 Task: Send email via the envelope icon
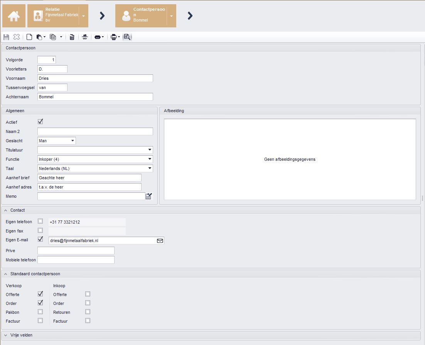[x=160, y=241]
